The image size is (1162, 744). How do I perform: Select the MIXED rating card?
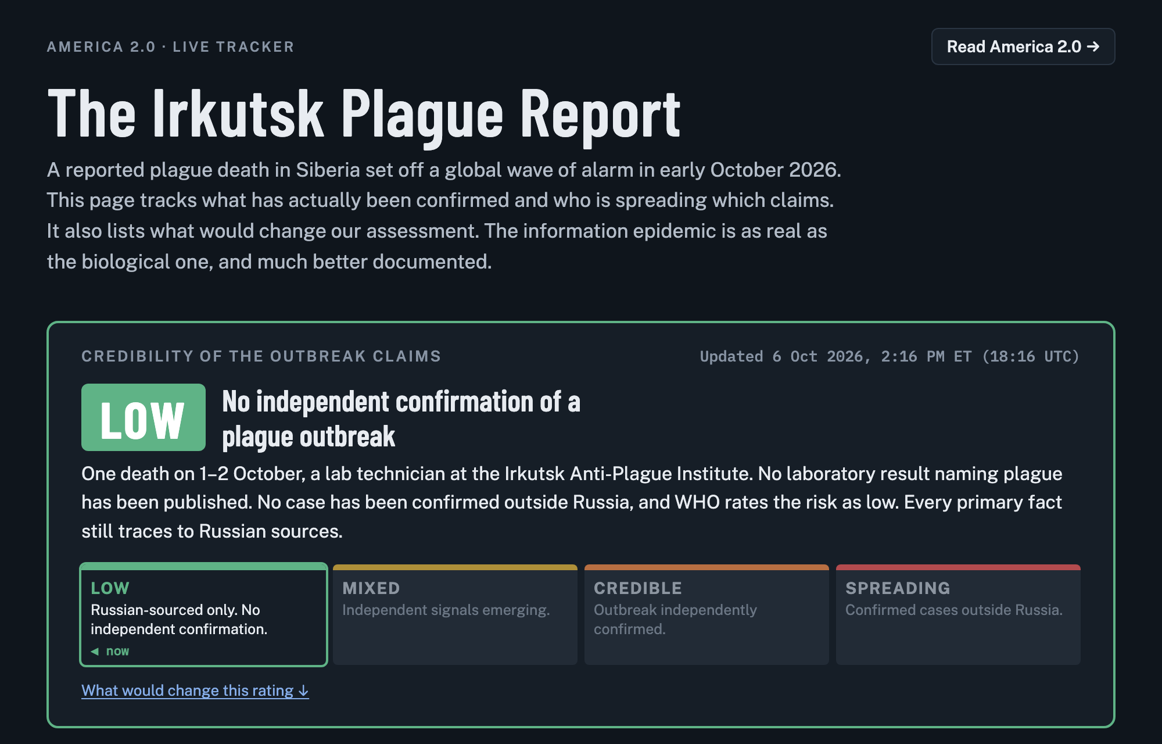455,614
